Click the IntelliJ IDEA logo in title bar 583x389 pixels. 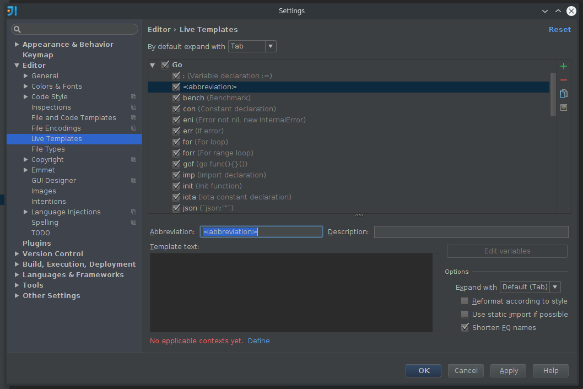pos(12,10)
